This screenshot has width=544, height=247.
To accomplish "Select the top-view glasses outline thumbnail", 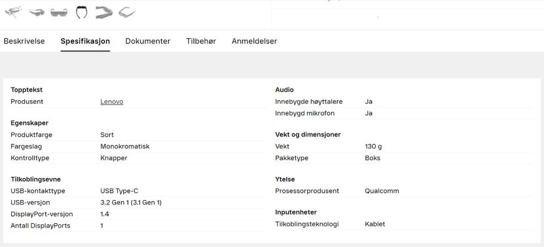I will click(x=82, y=11).
